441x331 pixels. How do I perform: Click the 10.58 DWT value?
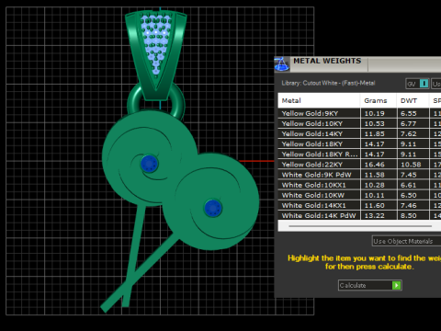(x=411, y=165)
